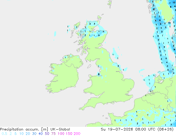Click the 'Su 19-07-2026' date text

(117, 129)
